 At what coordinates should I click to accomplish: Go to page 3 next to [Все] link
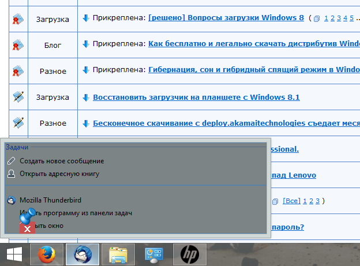pyautogui.click(x=317, y=201)
